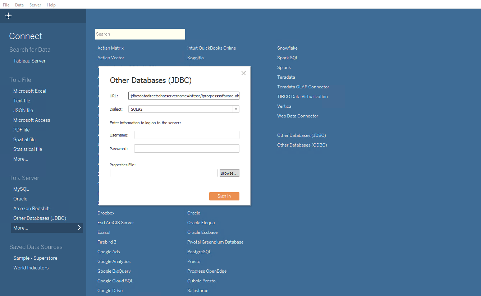Select Microsoft Access in sidebar
This screenshot has width=481, height=296.
point(32,120)
